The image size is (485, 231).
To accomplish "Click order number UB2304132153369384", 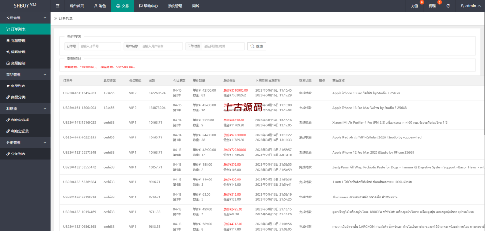I will point(80,182).
